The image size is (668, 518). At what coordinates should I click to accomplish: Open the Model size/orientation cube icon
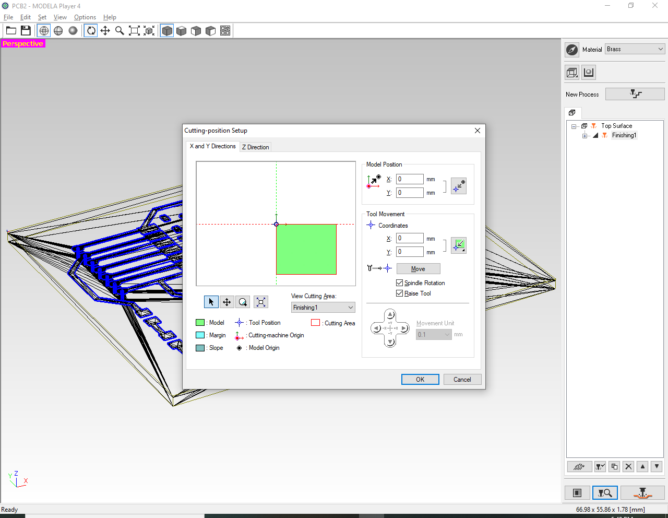[572, 73]
